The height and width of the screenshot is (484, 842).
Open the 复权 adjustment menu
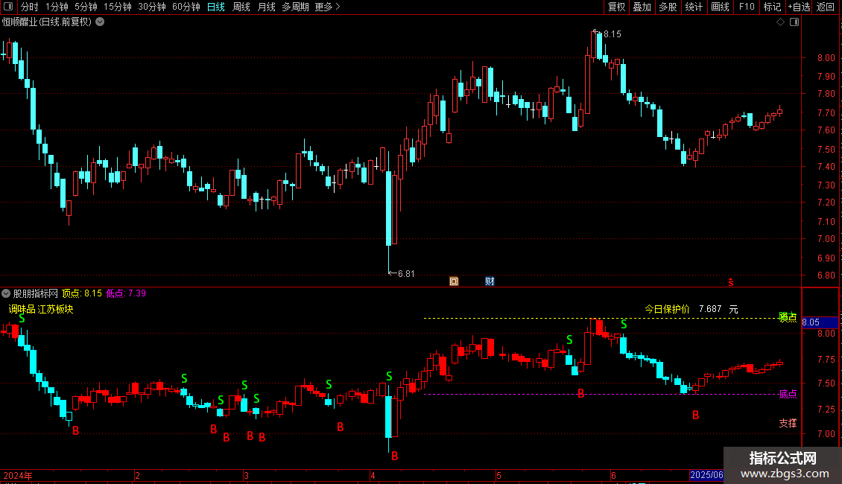[x=616, y=7]
